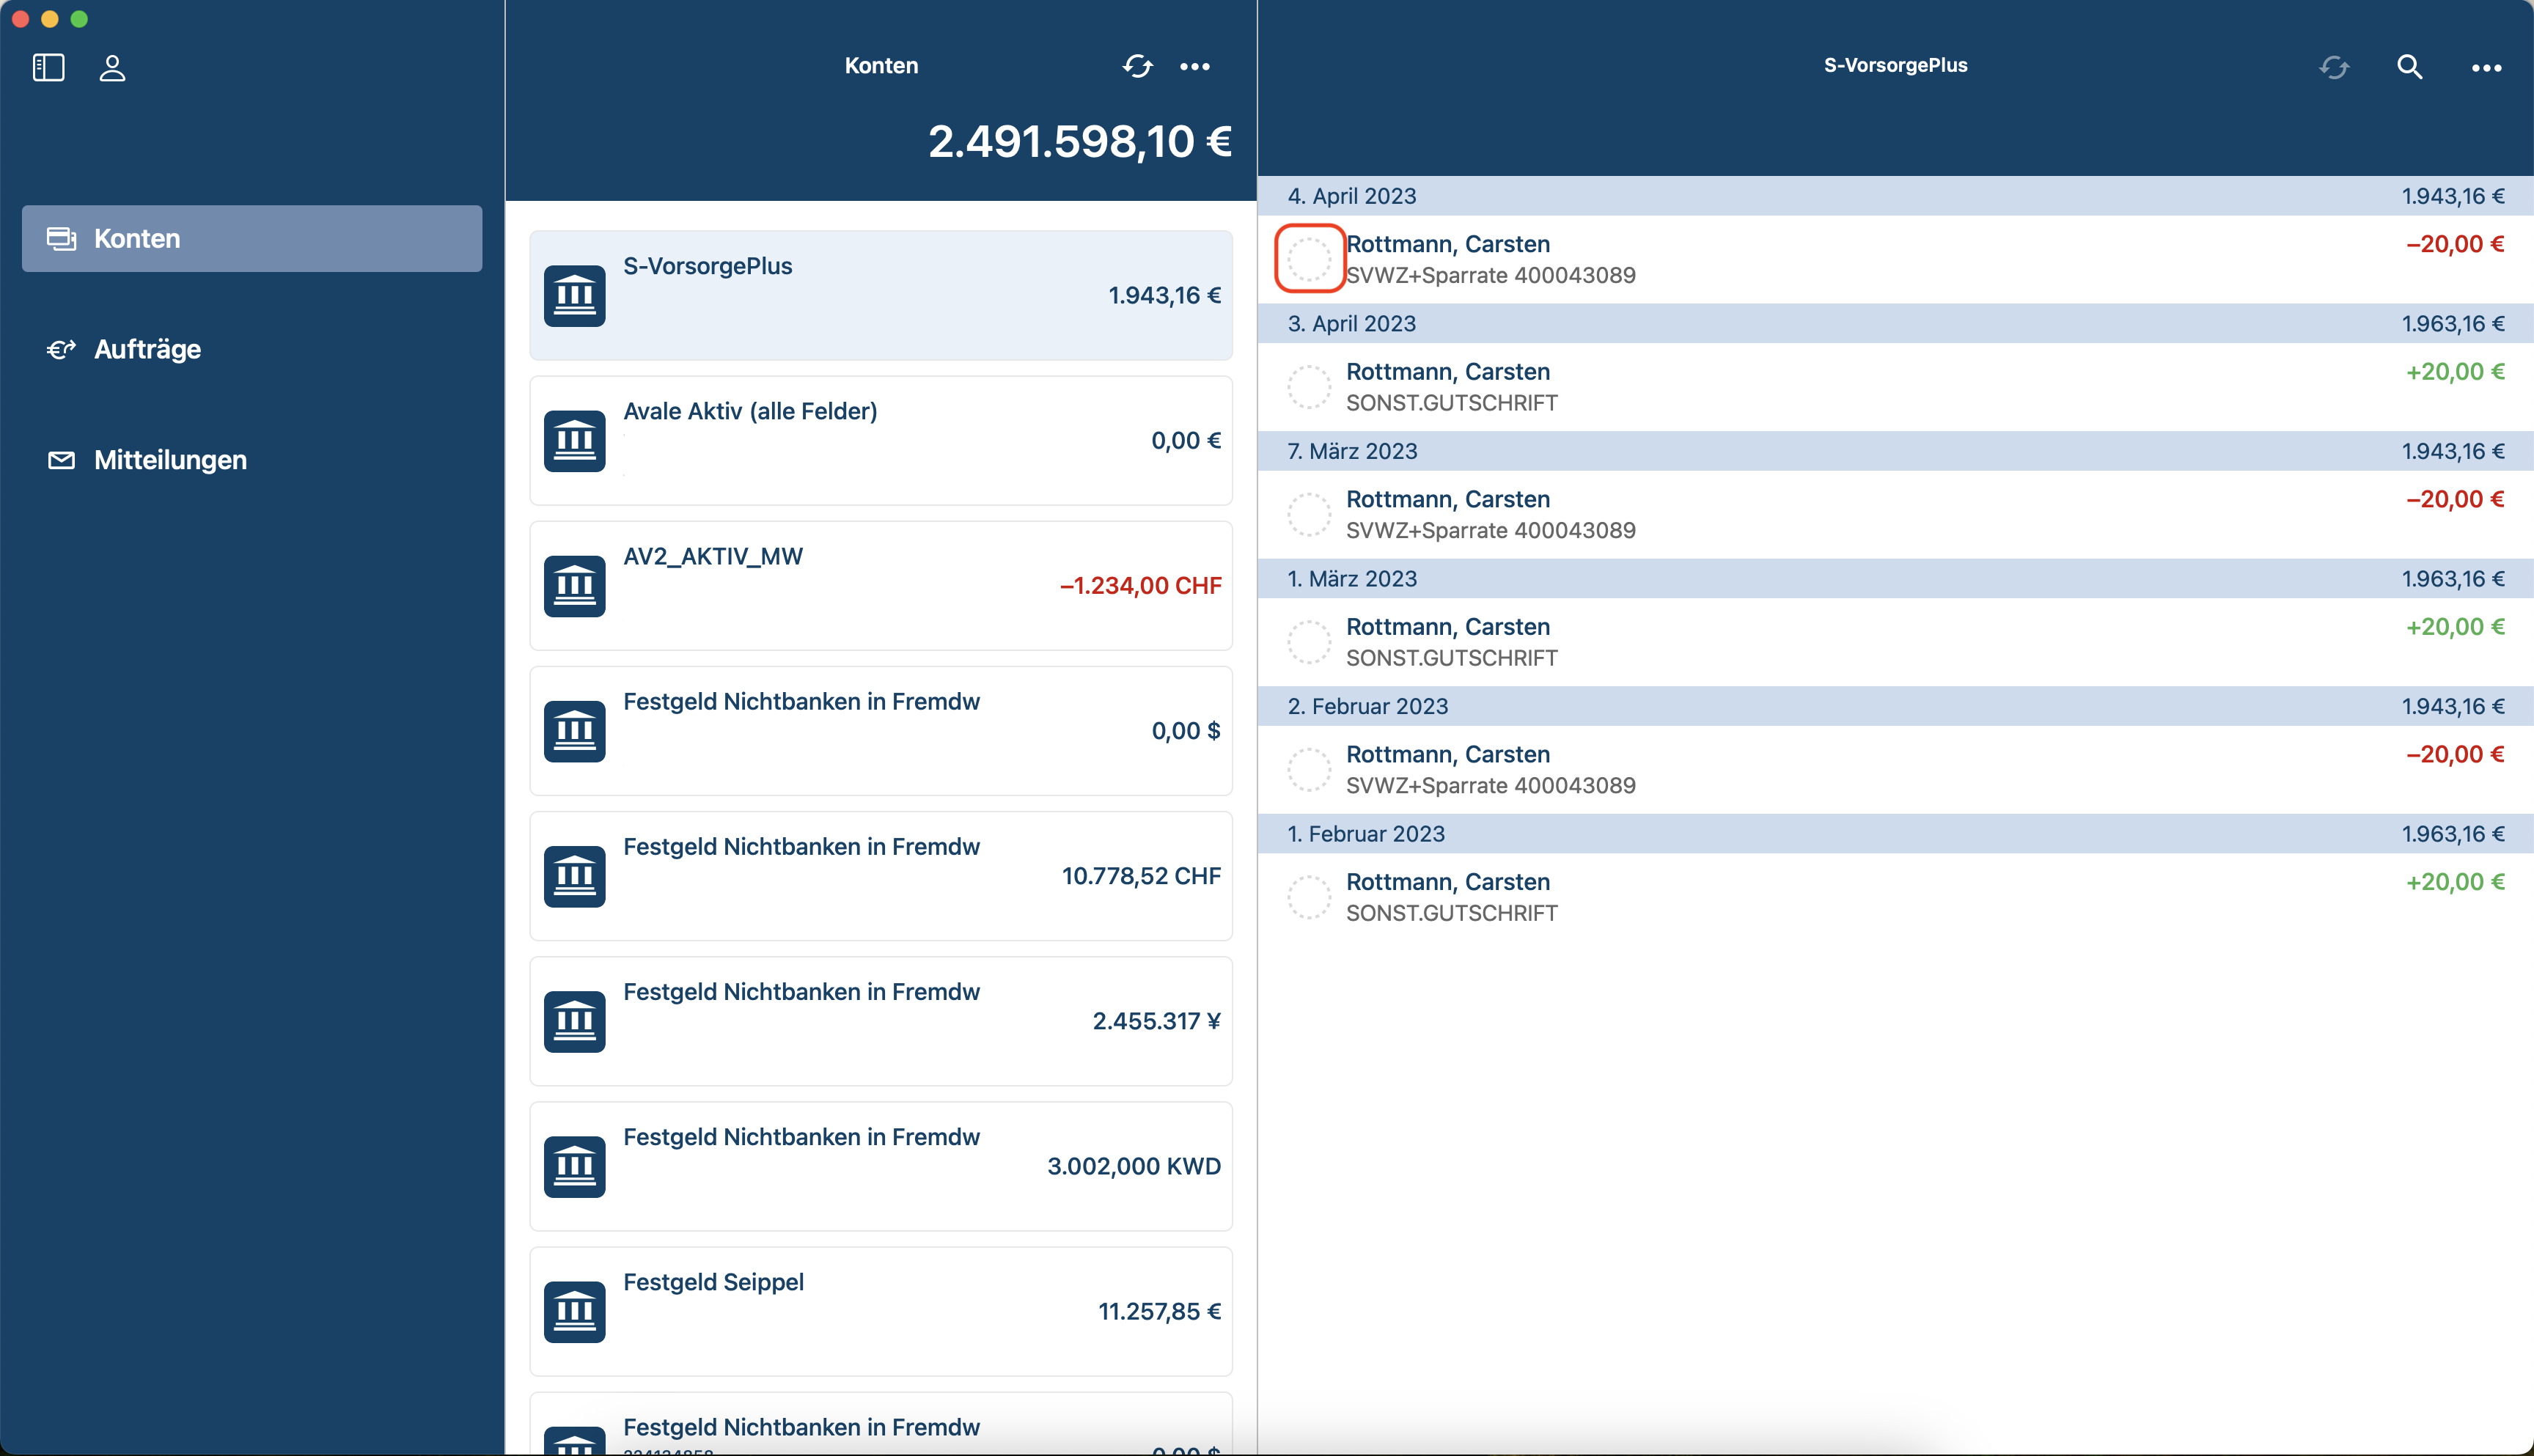Select the Avale Aktiv (alle Felder) account

point(881,440)
